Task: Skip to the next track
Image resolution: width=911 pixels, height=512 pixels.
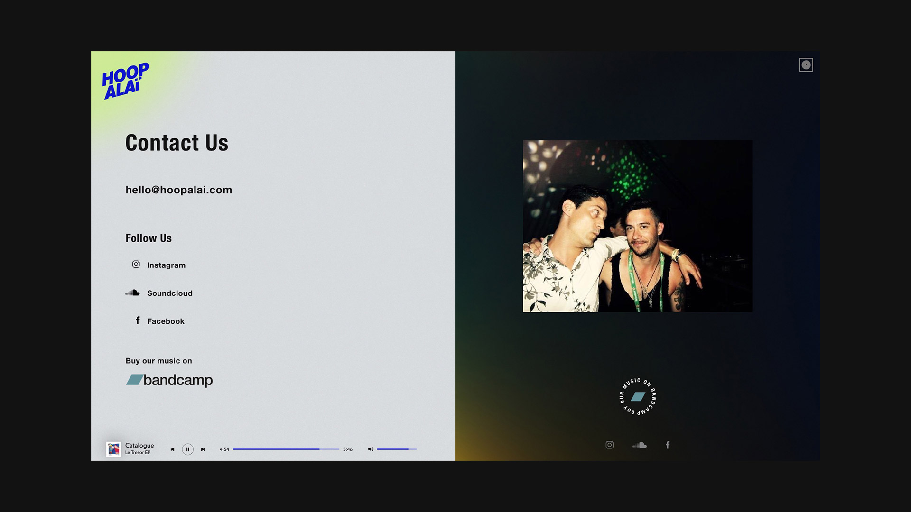Action: tap(203, 449)
